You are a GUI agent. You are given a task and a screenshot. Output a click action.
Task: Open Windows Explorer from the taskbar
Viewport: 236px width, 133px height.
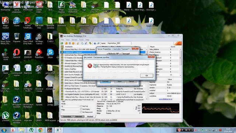point(22,130)
